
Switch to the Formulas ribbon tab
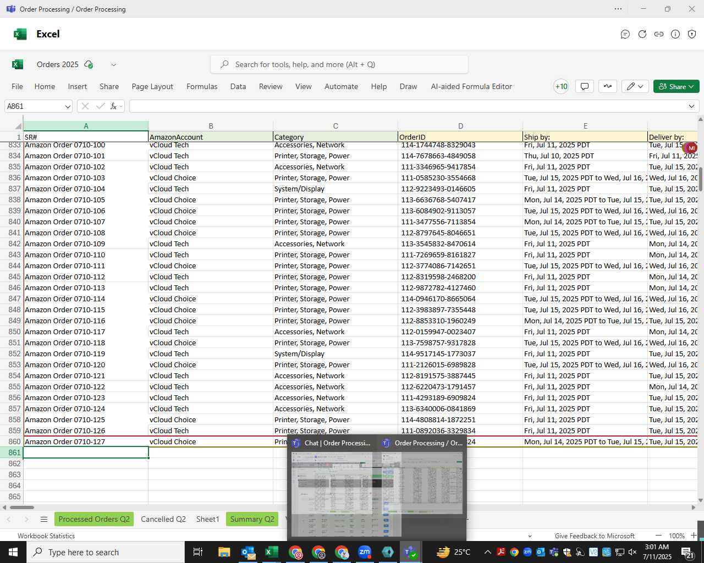tap(202, 86)
